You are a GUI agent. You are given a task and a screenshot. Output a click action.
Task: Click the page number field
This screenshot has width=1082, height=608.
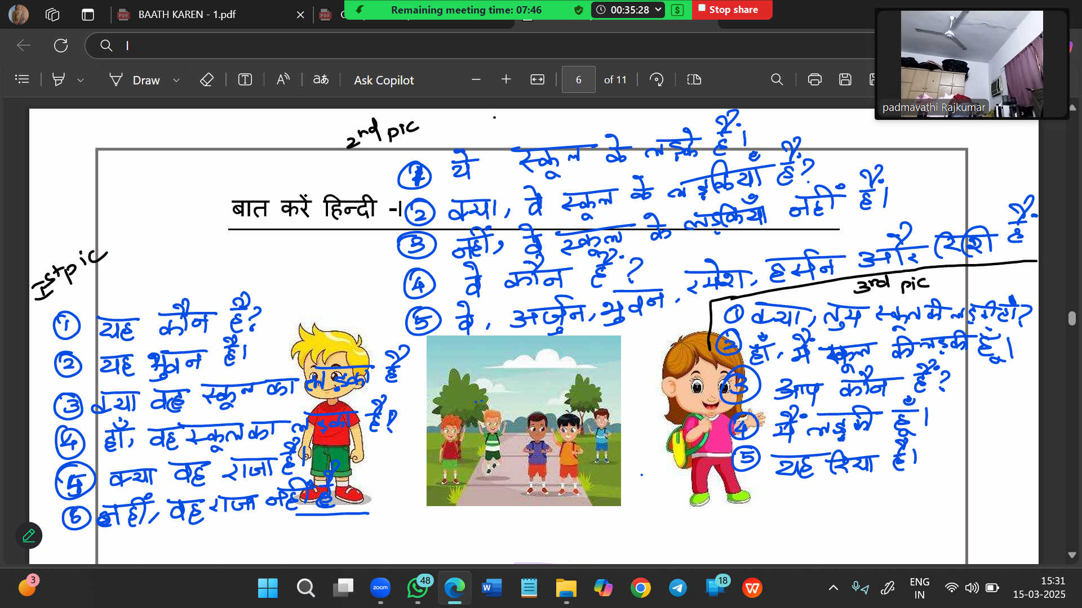(x=578, y=79)
